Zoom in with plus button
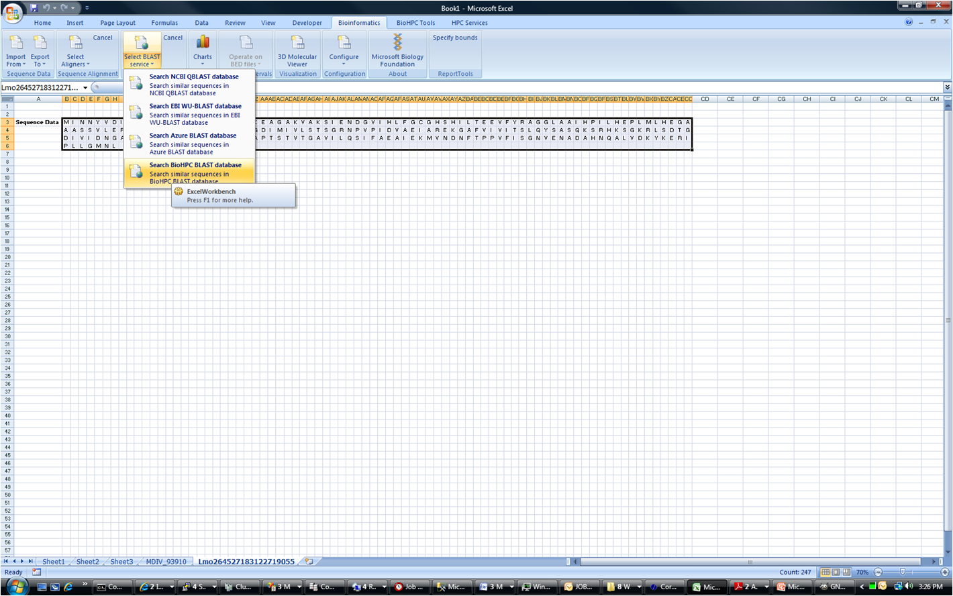 pyautogui.click(x=945, y=573)
